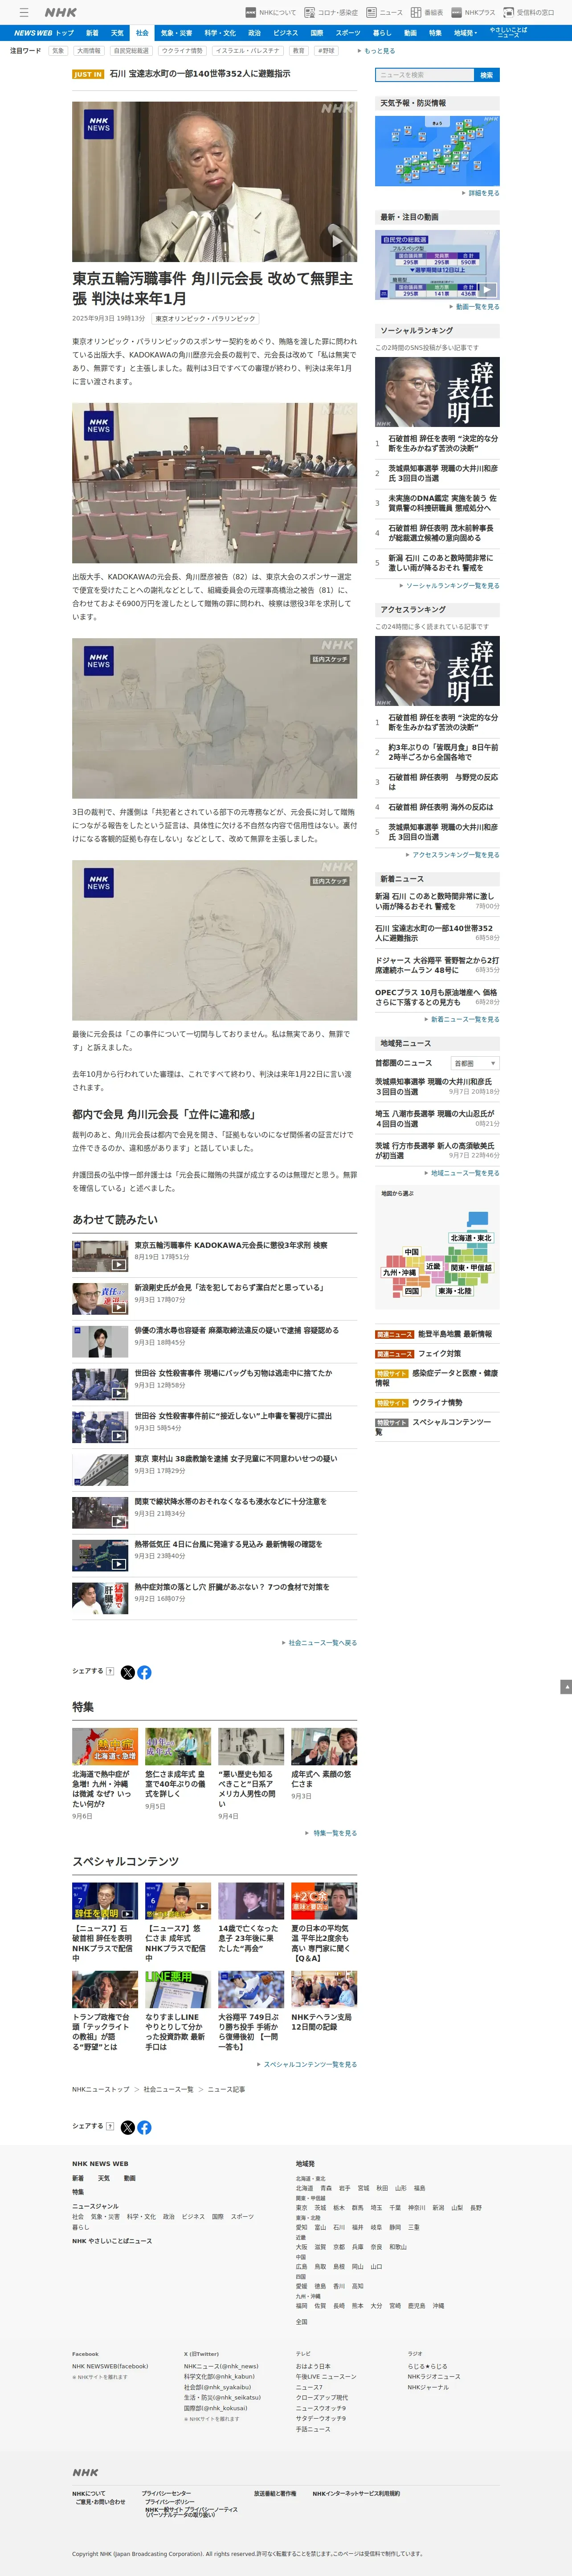This screenshot has height=2576, width=572.
Task: Open the hamburger menu icon
Action: pyautogui.click(x=24, y=12)
